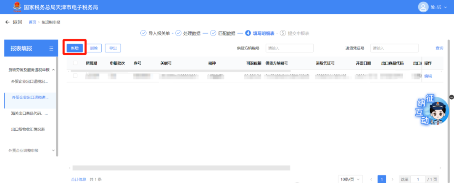This screenshot has height=183, width=454.
Task: Tick the first data row checkbox
Action: coord(75,76)
